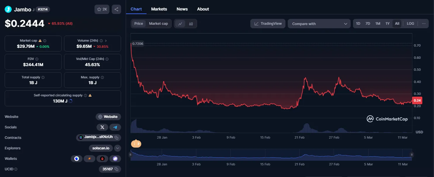The image size is (434, 177).
Task: Open the News tab
Action: coord(182,9)
